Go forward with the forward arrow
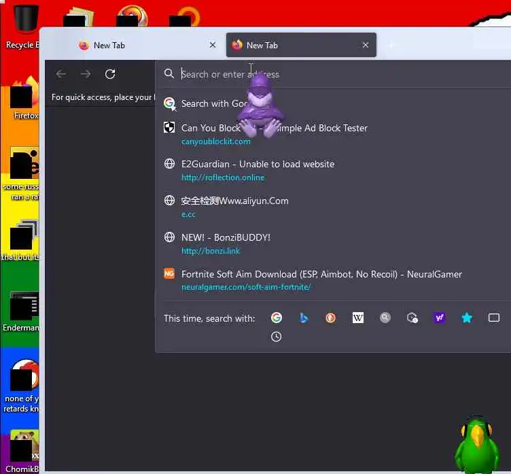This screenshot has height=474, width=511. 86,74
